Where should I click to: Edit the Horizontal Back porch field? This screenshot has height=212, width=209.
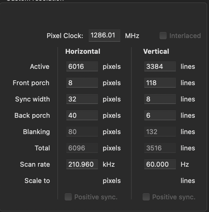click(82, 115)
